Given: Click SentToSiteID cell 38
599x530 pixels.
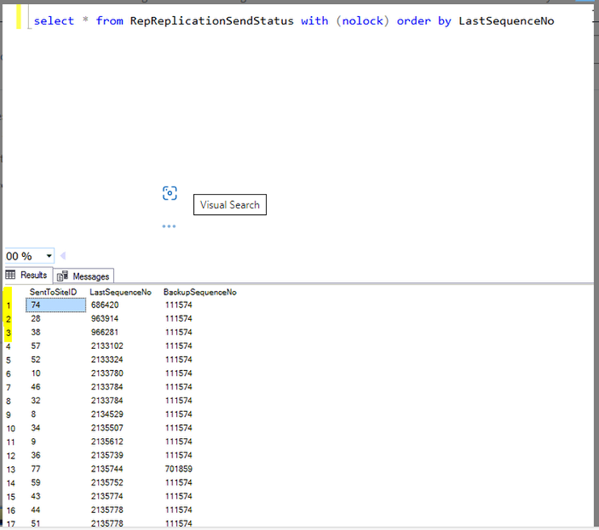Looking at the screenshot, I should pyautogui.click(x=36, y=332).
